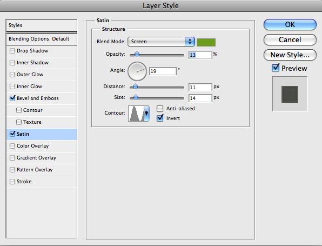Uncheck the Invert checkbox
This screenshot has width=322, height=246.
point(160,118)
